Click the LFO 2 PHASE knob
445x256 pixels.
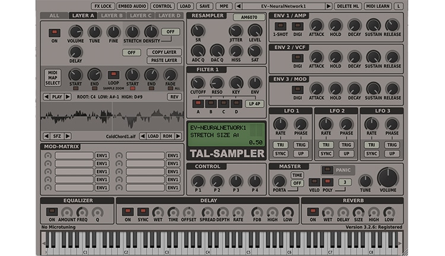[347, 124]
